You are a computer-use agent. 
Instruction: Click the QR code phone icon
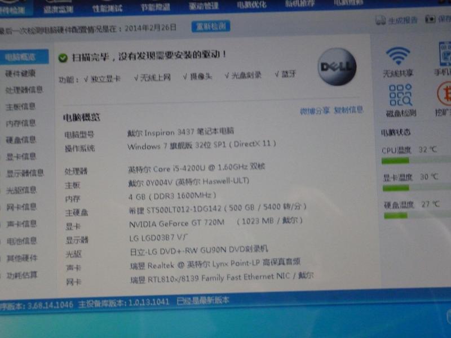(444, 56)
